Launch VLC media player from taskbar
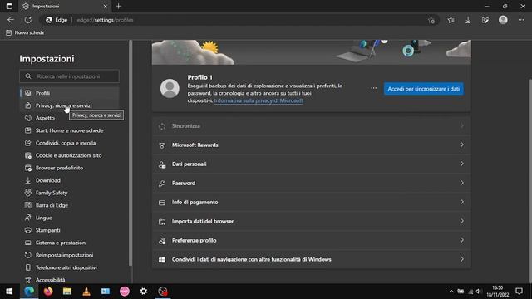The image size is (532, 299). (x=86, y=292)
